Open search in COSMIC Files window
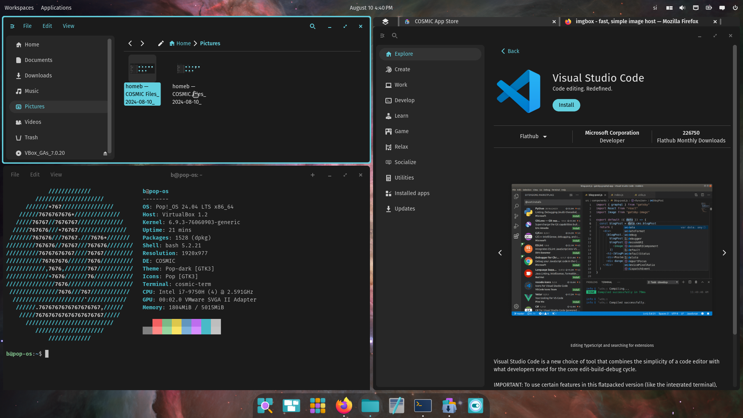743x418 pixels. 313,26
